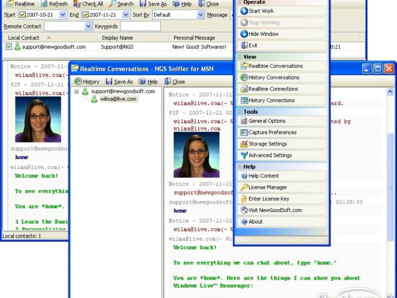Viewport: 397px width, 298px height.
Task: Click 'Welcome back!' in Realtime Conversations
Action: 195,247
